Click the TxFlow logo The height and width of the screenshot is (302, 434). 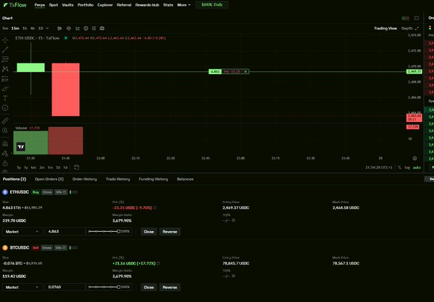(x=15, y=5)
